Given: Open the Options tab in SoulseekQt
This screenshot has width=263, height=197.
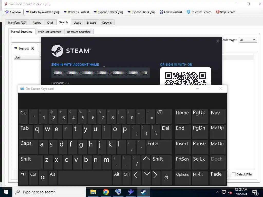Looking at the screenshot, I should [107, 23].
